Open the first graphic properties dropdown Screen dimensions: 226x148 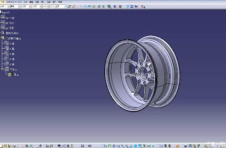(5, 6)
